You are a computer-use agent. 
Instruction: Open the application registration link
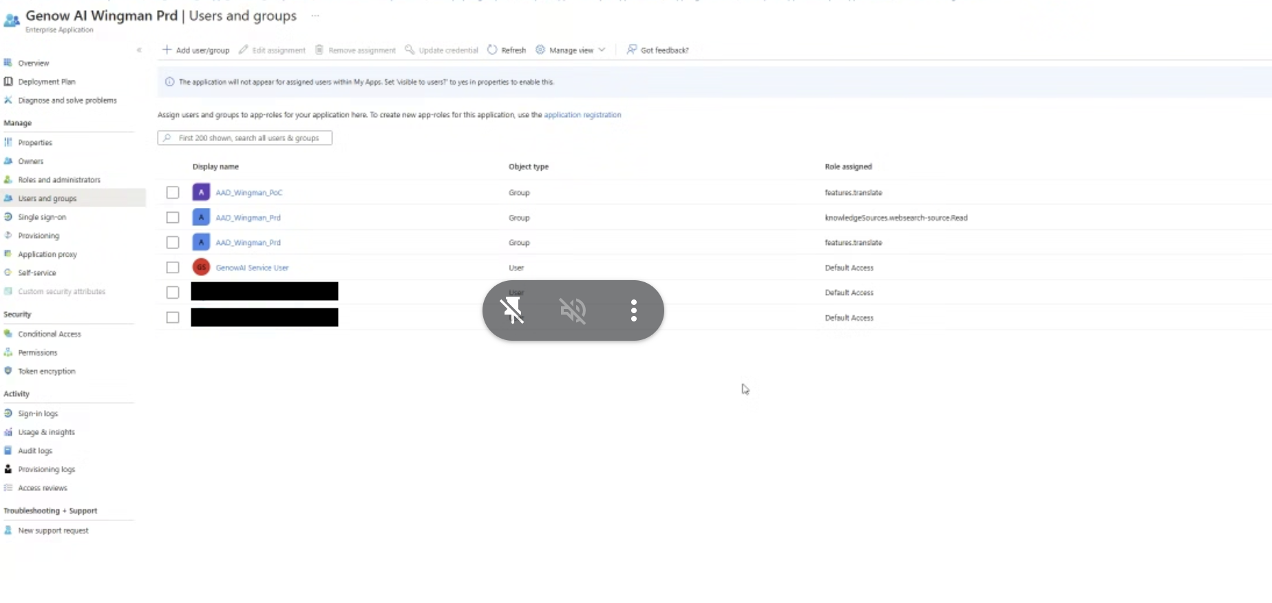click(x=582, y=115)
